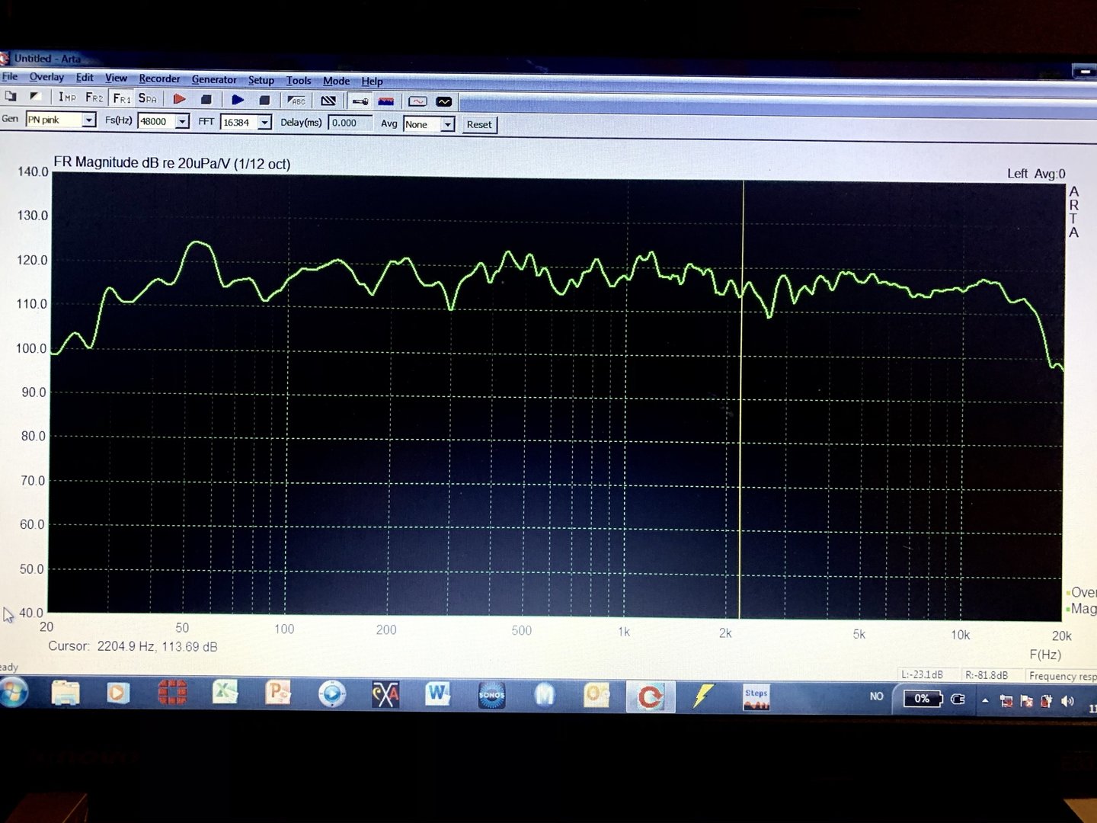
Task: Stop recording with first stop icon
Action: [206, 99]
